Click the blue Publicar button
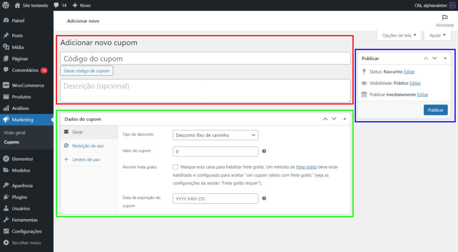 point(436,110)
